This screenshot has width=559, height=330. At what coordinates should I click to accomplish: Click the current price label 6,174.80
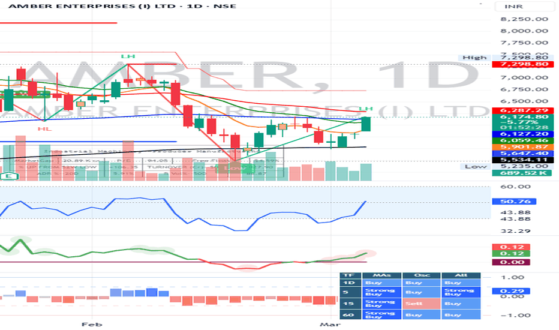pos(522,116)
